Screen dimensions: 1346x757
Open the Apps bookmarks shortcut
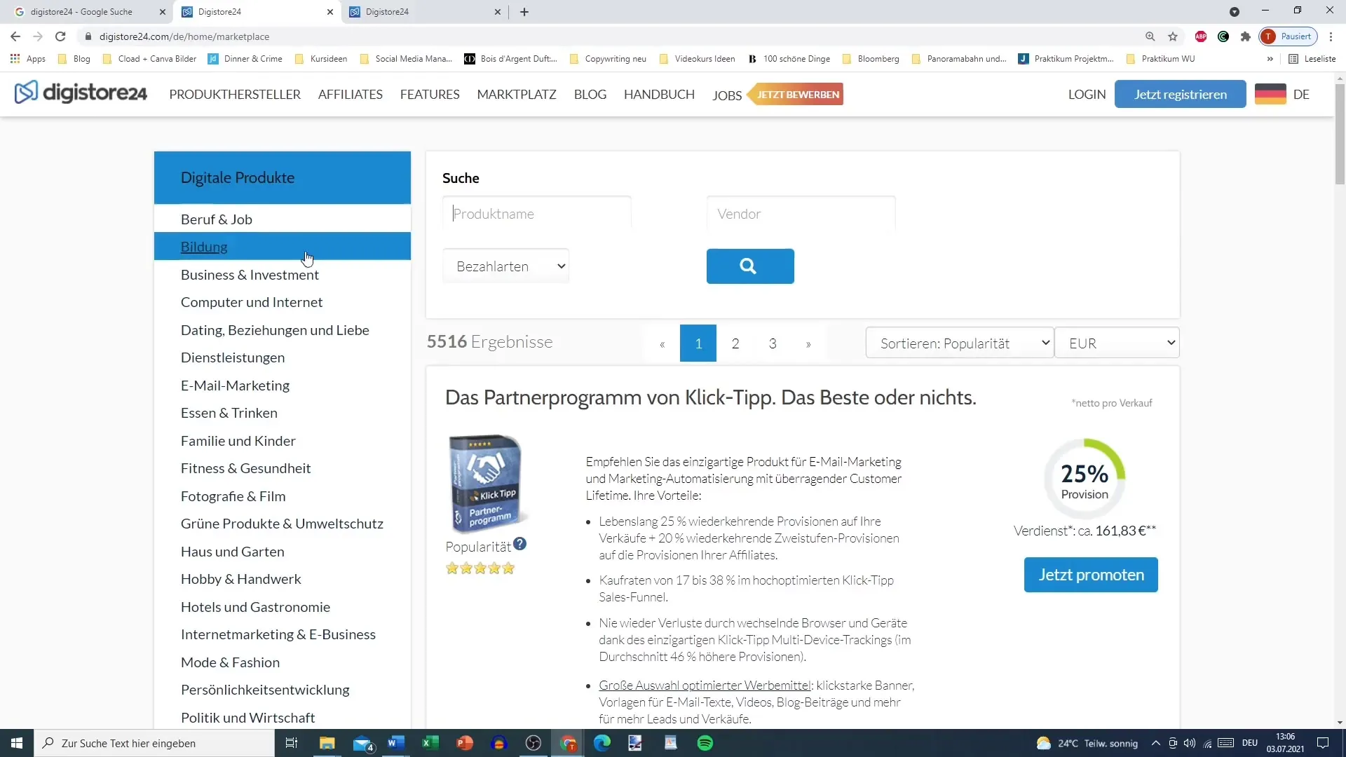[28, 59]
